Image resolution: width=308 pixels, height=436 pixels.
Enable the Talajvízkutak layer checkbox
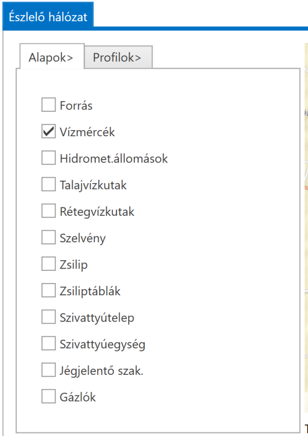tap(49, 184)
